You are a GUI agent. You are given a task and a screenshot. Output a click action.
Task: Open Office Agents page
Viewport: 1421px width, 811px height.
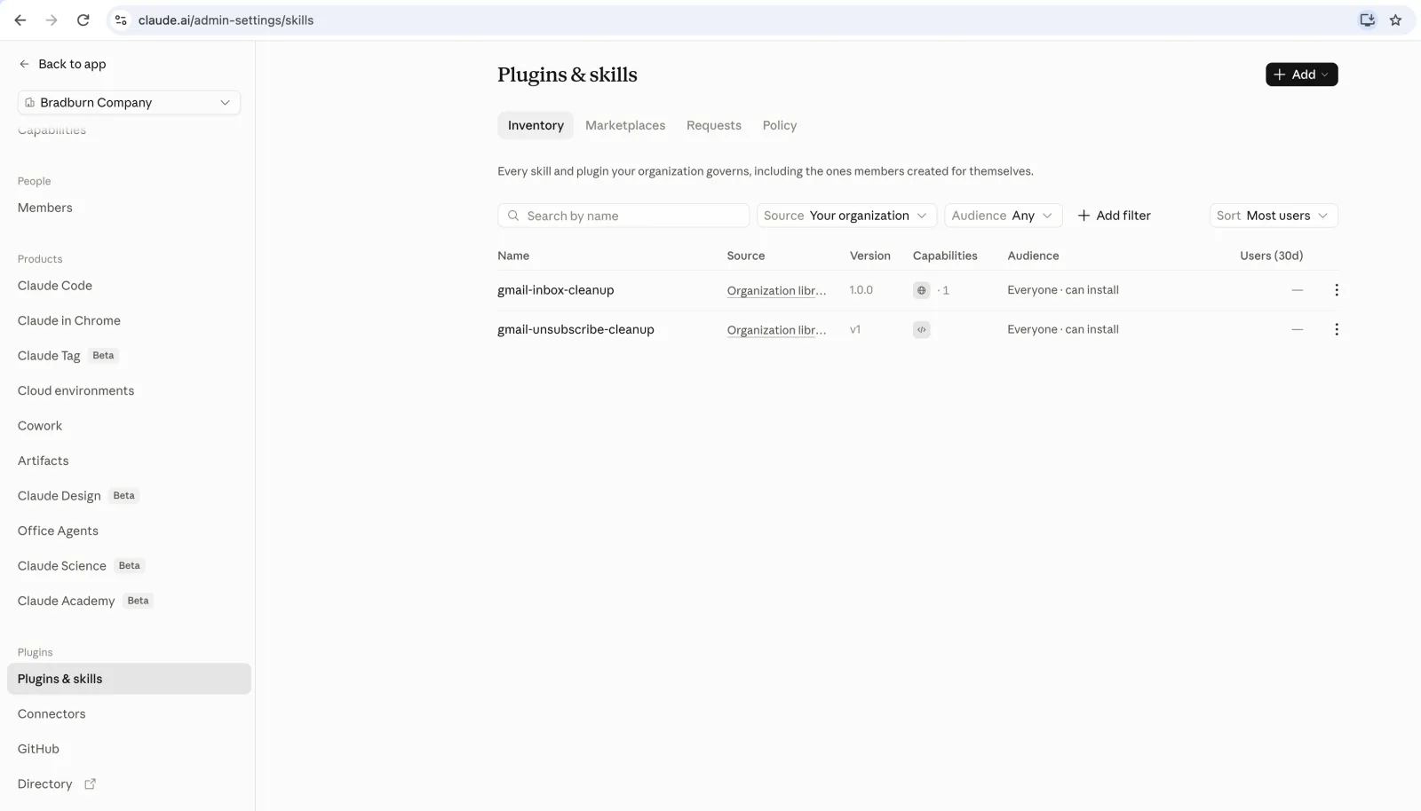coord(59,531)
